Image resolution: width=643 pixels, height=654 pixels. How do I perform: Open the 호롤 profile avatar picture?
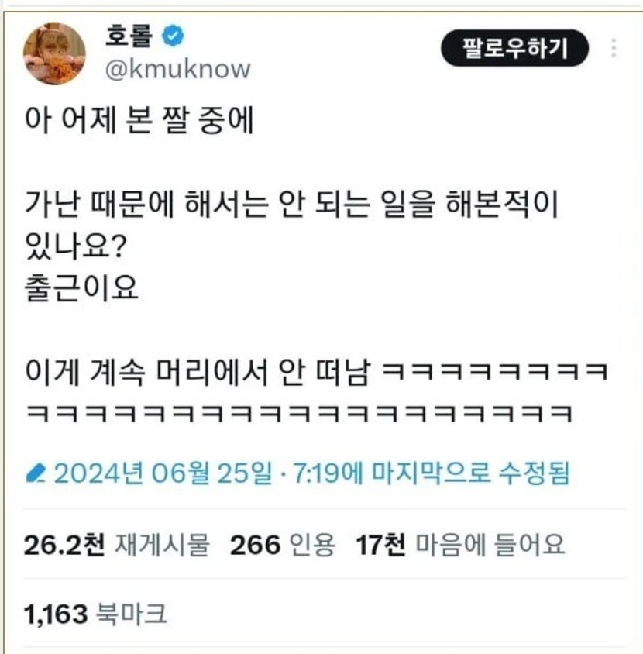[54, 53]
